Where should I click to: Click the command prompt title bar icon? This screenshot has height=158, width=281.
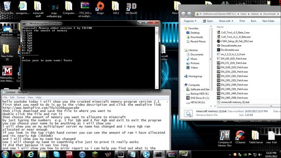click(24, 23)
